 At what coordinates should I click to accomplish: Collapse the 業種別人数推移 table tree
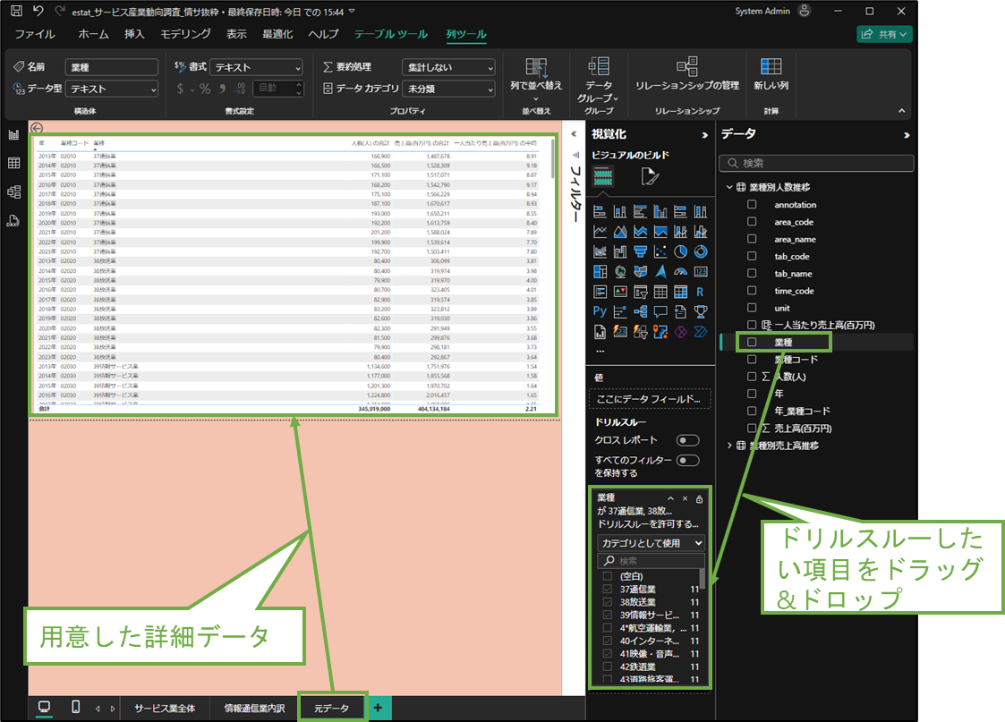point(729,187)
